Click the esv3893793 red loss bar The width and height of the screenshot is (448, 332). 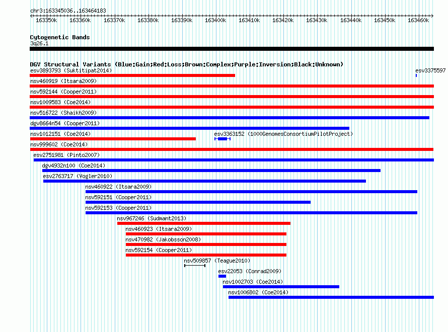tap(132, 75)
